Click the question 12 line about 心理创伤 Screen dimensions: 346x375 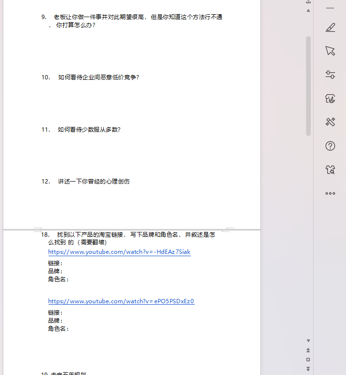pos(93,182)
